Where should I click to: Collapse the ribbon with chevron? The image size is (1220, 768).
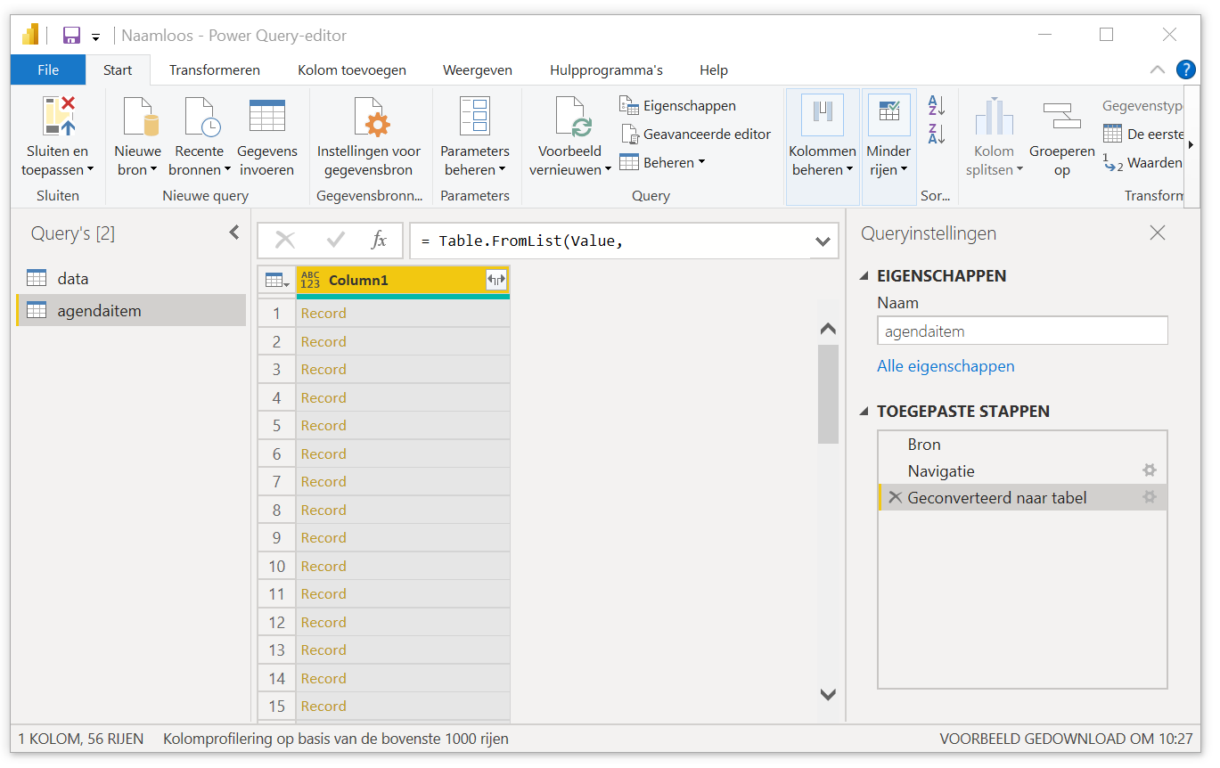tap(1157, 69)
